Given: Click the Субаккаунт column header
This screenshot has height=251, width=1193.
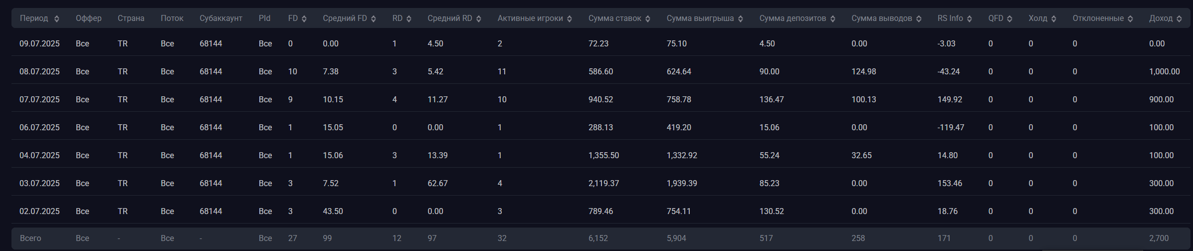Looking at the screenshot, I should click(221, 18).
